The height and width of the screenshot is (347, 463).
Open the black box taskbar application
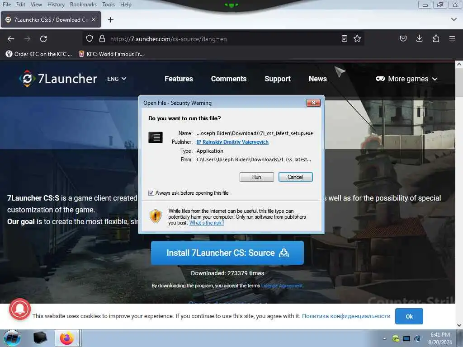pos(40,338)
